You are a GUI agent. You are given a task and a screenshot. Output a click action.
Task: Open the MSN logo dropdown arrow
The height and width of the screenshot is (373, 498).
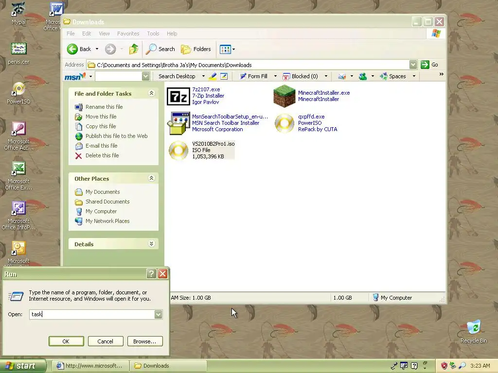click(90, 76)
